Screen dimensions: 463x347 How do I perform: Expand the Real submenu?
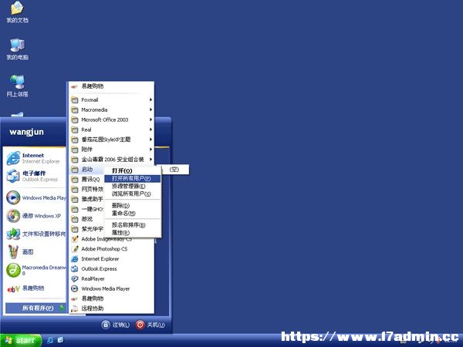point(112,130)
